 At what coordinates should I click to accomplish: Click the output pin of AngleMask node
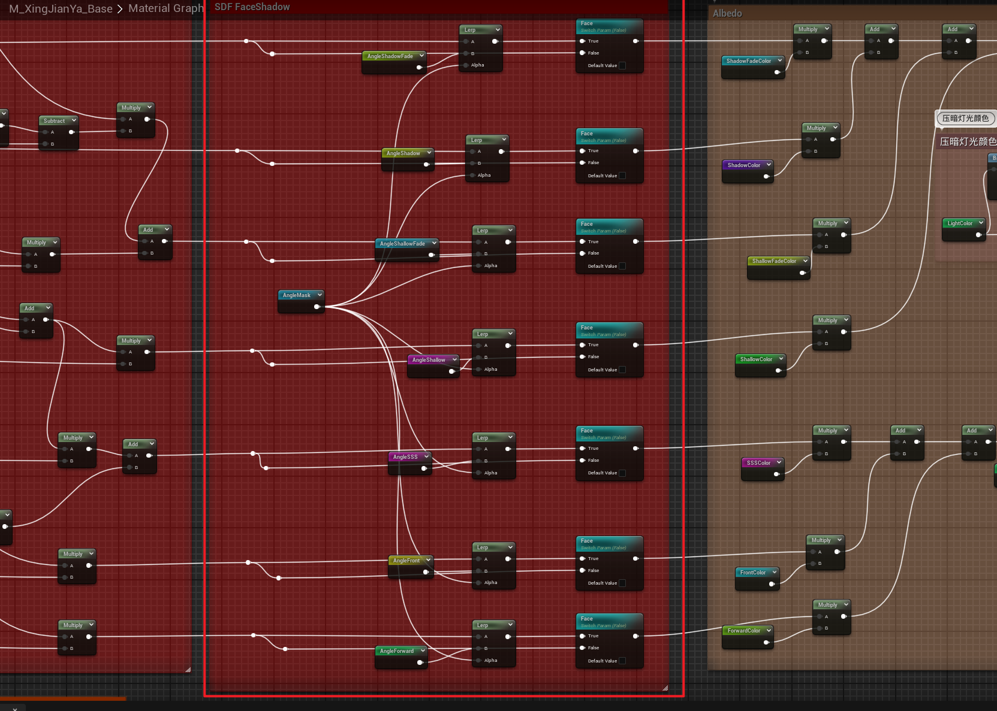(317, 307)
